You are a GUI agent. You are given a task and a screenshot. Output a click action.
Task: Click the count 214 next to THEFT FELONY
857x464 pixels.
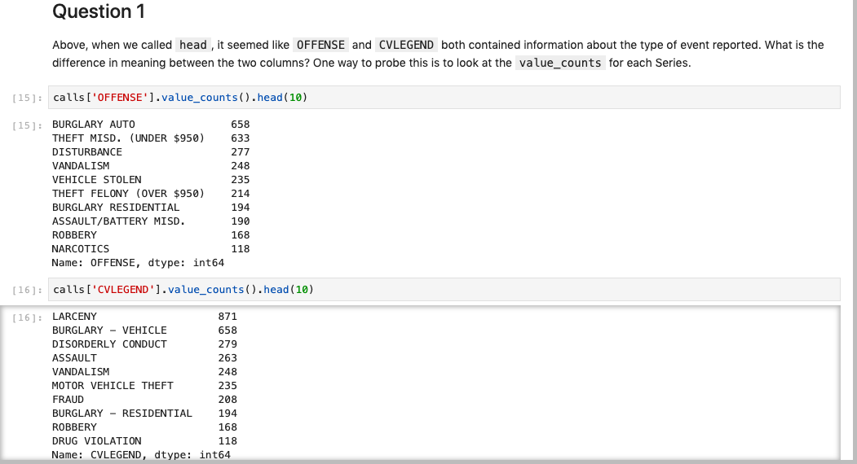[240, 193]
